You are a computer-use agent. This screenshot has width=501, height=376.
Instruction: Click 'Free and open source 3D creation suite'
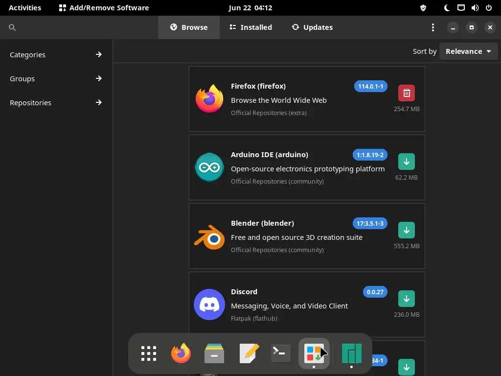[296, 237]
